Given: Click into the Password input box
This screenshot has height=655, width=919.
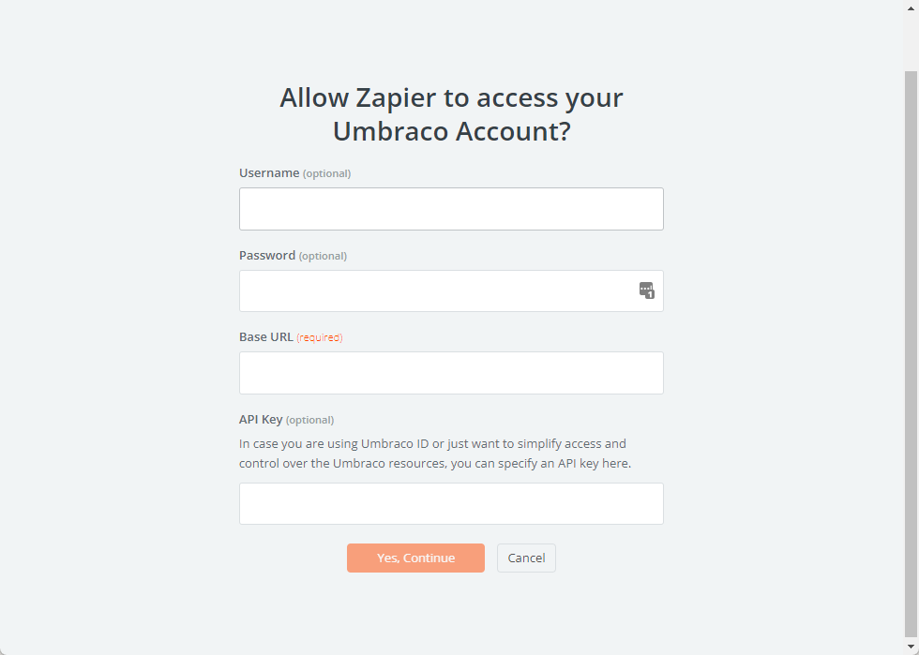Looking at the screenshot, I should 436,291.
